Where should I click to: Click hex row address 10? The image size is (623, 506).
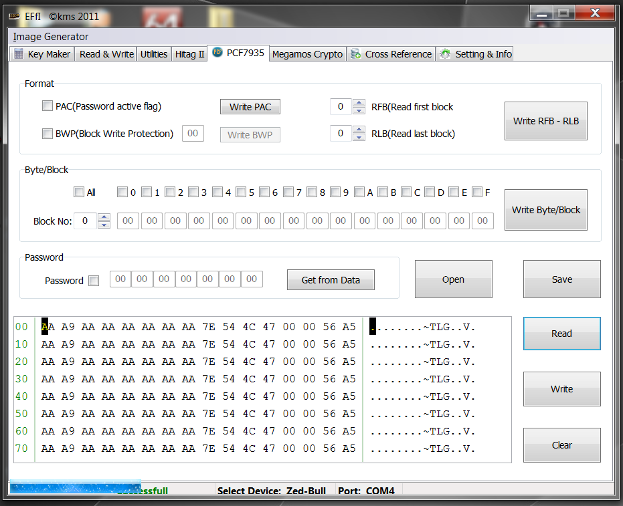point(21,344)
